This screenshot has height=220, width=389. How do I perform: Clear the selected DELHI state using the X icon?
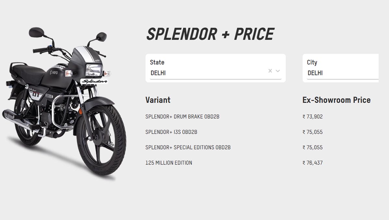(x=269, y=70)
